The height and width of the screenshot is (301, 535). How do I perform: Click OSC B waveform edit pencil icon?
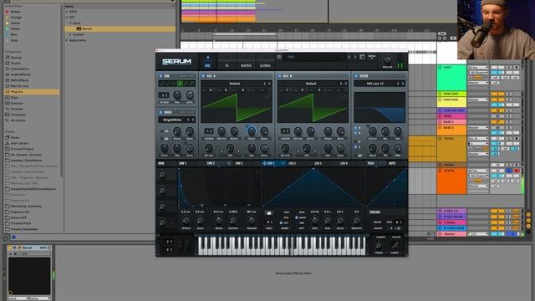tap(344, 97)
